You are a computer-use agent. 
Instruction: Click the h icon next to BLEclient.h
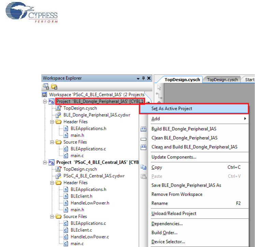(x=66, y=196)
